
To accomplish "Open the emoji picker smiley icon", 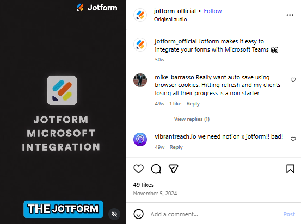I will 138,214.
